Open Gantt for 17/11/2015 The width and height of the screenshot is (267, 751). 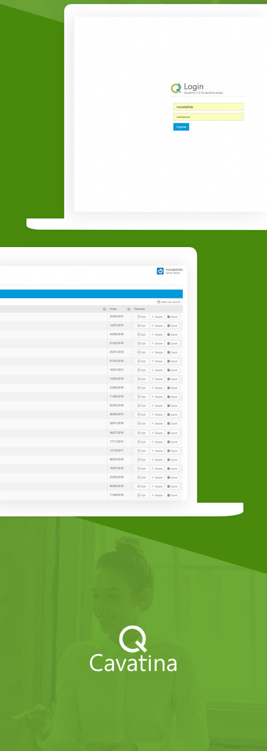[x=173, y=442]
